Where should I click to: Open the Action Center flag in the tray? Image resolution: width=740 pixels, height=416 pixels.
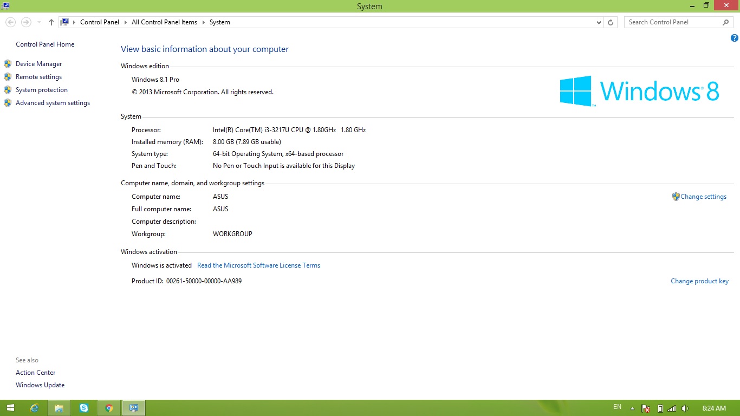point(646,408)
